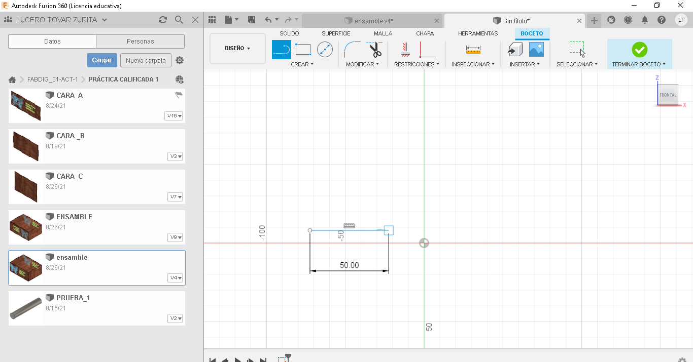Select the Horizontal/Vertical constraint icon
The width and height of the screenshot is (693, 362).
point(428,50)
